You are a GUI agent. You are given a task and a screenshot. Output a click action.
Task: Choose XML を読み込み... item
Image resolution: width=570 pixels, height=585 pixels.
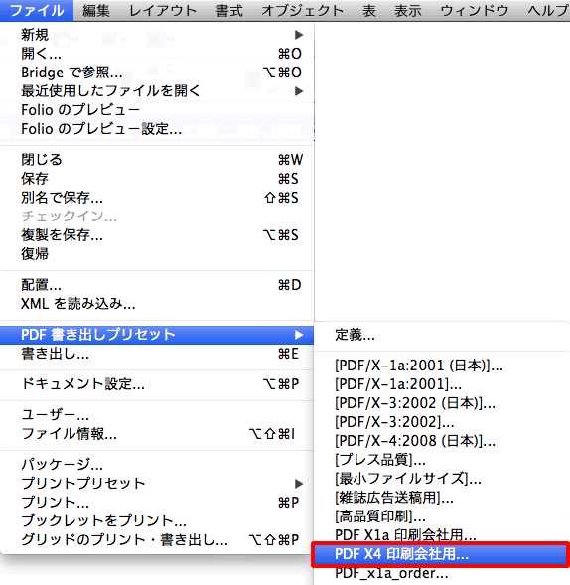coord(157,304)
